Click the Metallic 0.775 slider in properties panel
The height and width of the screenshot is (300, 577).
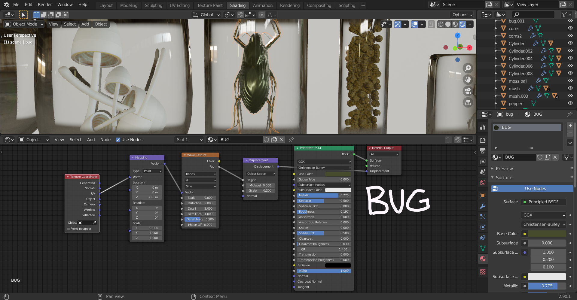(x=547, y=286)
